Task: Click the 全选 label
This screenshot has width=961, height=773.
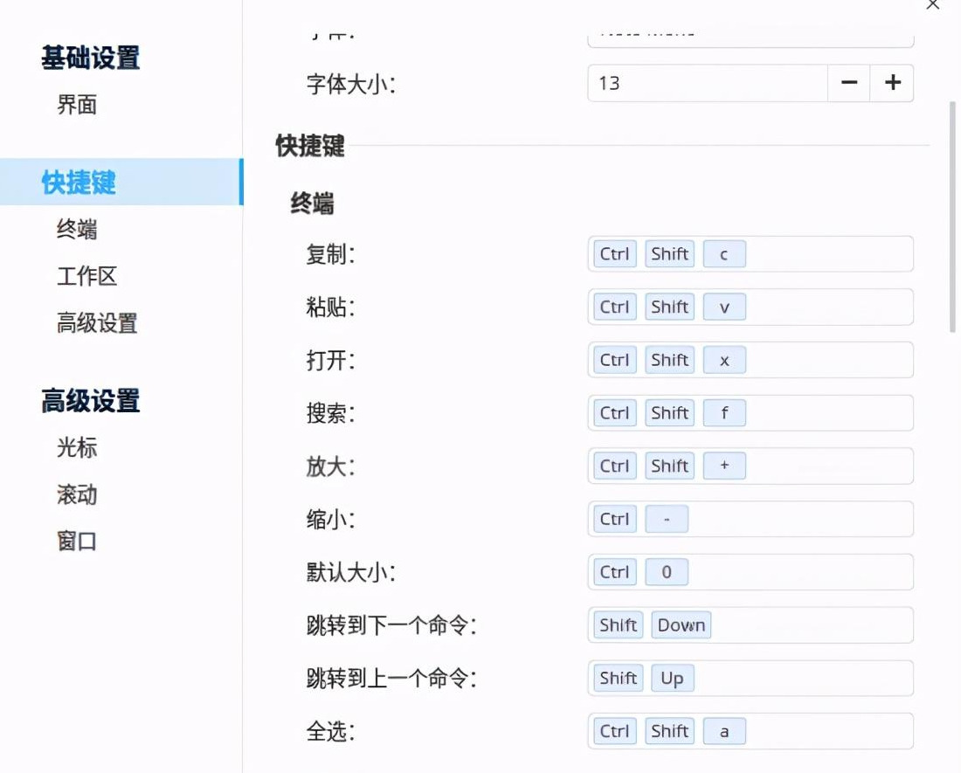Action: coord(331,731)
